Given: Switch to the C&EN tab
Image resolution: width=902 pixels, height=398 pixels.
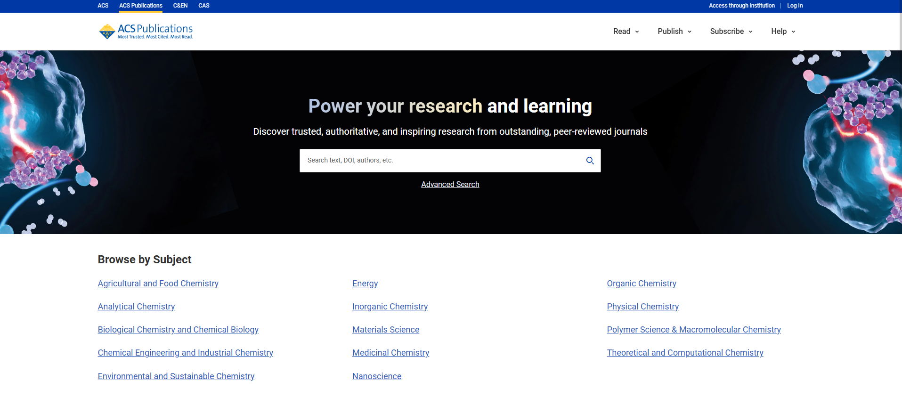Looking at the screenshot, I should (180, 6).
